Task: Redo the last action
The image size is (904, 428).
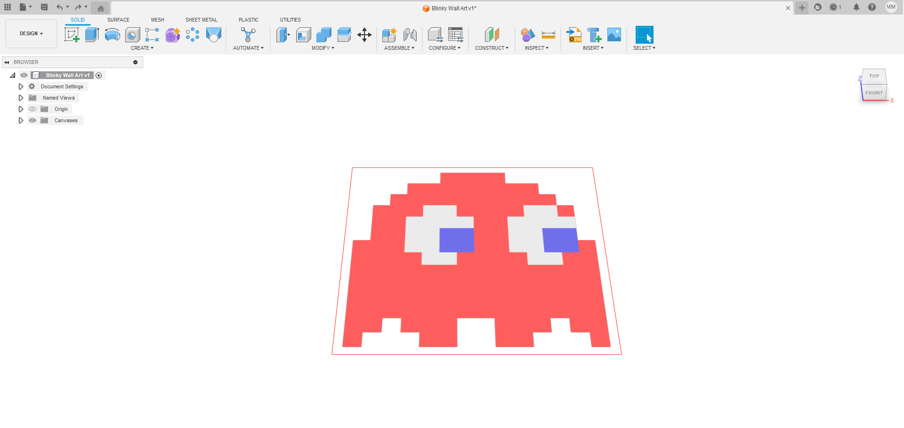Action: (78, 7)
